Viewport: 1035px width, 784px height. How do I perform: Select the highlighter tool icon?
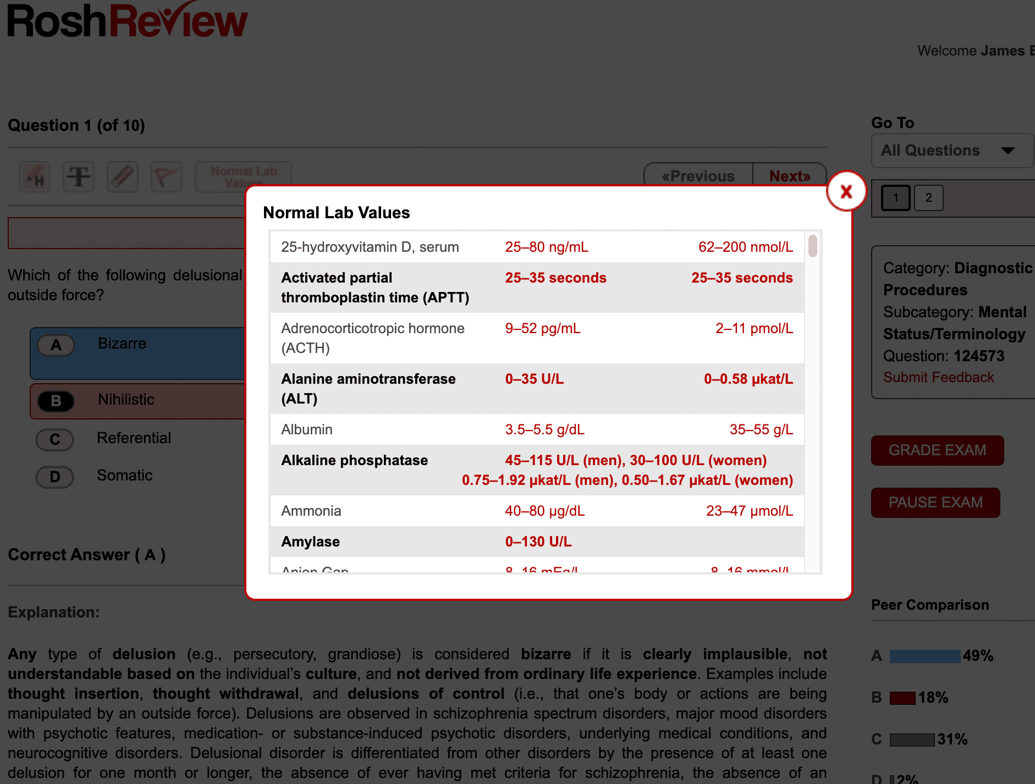[x=35, y=177]
